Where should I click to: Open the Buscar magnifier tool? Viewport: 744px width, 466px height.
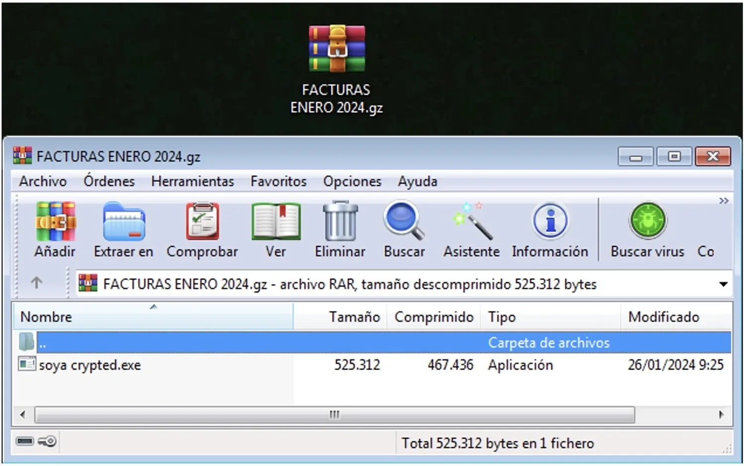404,221
